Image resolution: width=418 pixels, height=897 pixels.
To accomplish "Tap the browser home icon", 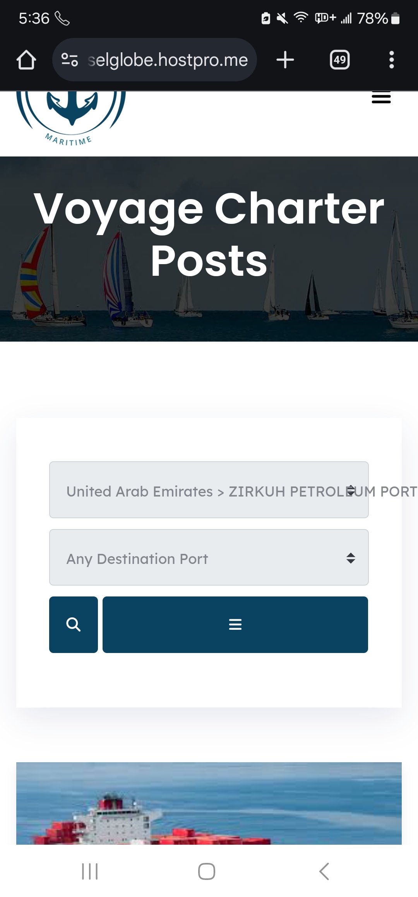I will [x=26, y=60].
